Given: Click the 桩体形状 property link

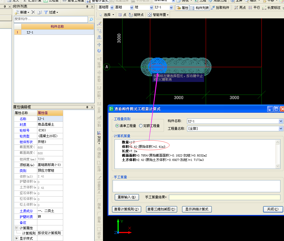Looking at the screenshot, I should pyautogui.click(x=26, y=142).
